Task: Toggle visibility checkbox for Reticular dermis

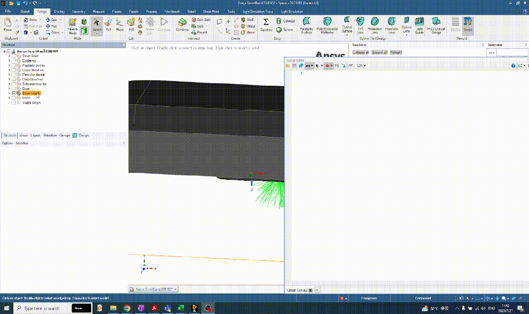Action: 14,74
